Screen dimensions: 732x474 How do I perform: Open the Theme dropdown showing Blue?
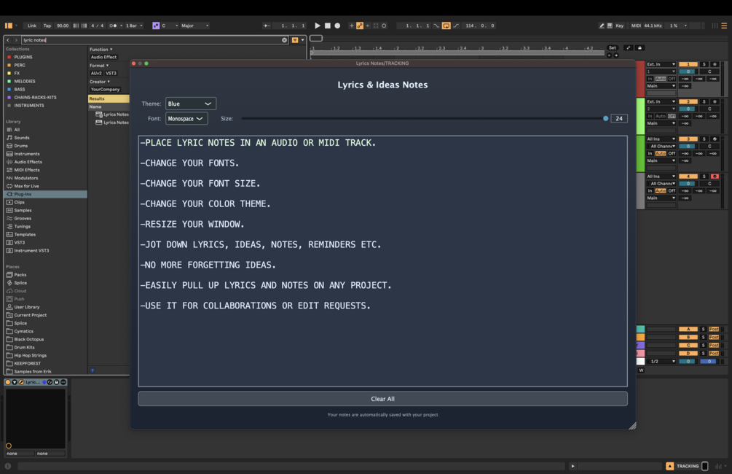tap(191, 104)
